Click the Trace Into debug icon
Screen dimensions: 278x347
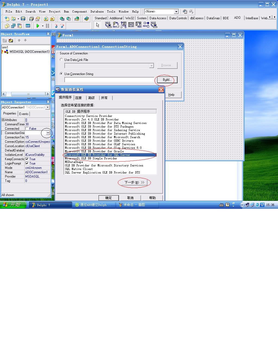click(x=56, y=26)
